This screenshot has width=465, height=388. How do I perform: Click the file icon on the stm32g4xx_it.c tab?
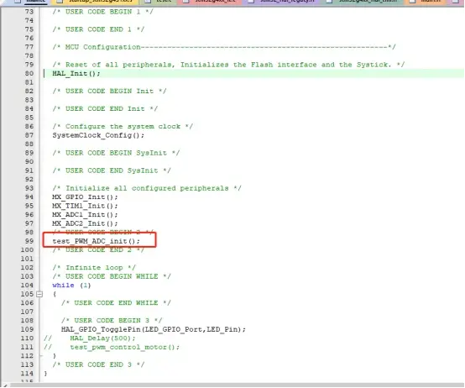186,2
